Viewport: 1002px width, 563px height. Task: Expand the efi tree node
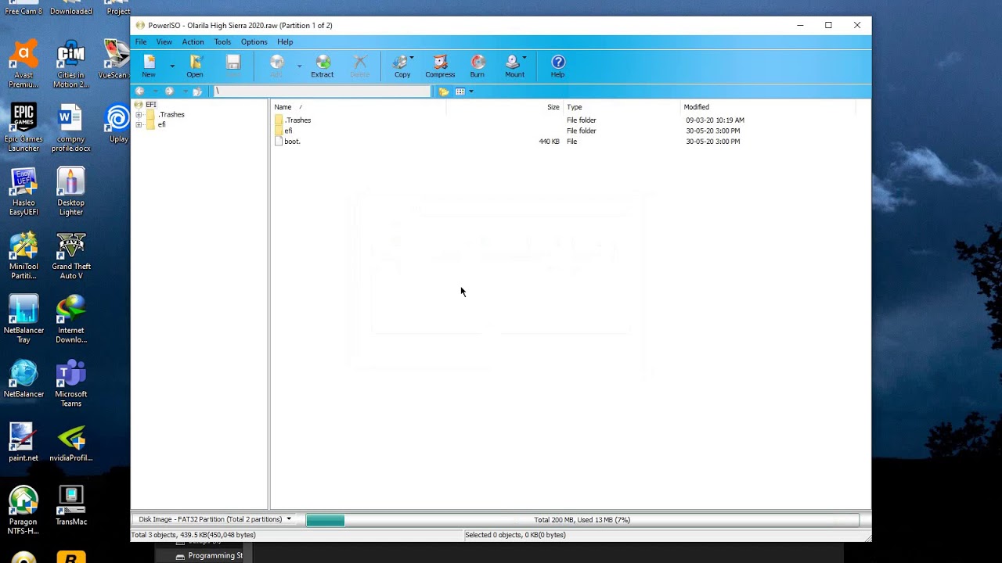pos(139,125)
